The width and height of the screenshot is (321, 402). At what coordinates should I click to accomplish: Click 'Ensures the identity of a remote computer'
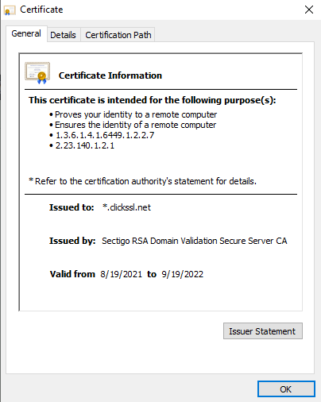(135, 125)
